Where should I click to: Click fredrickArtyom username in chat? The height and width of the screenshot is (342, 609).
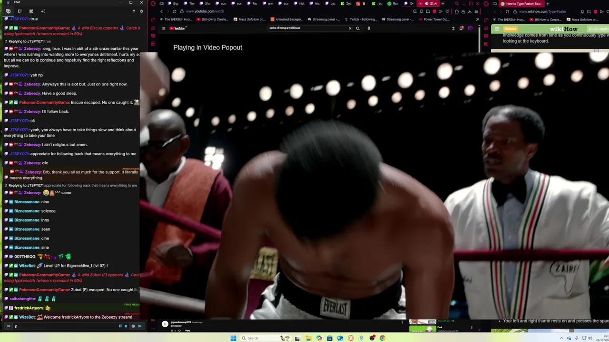(29, 308)
